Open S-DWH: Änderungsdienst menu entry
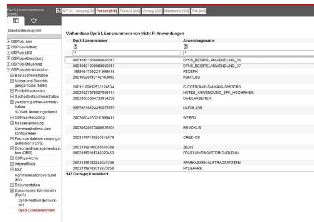Image resolution: width=314 pixels, height=222 pixels. pyautogui.click(x=36, y=112)
